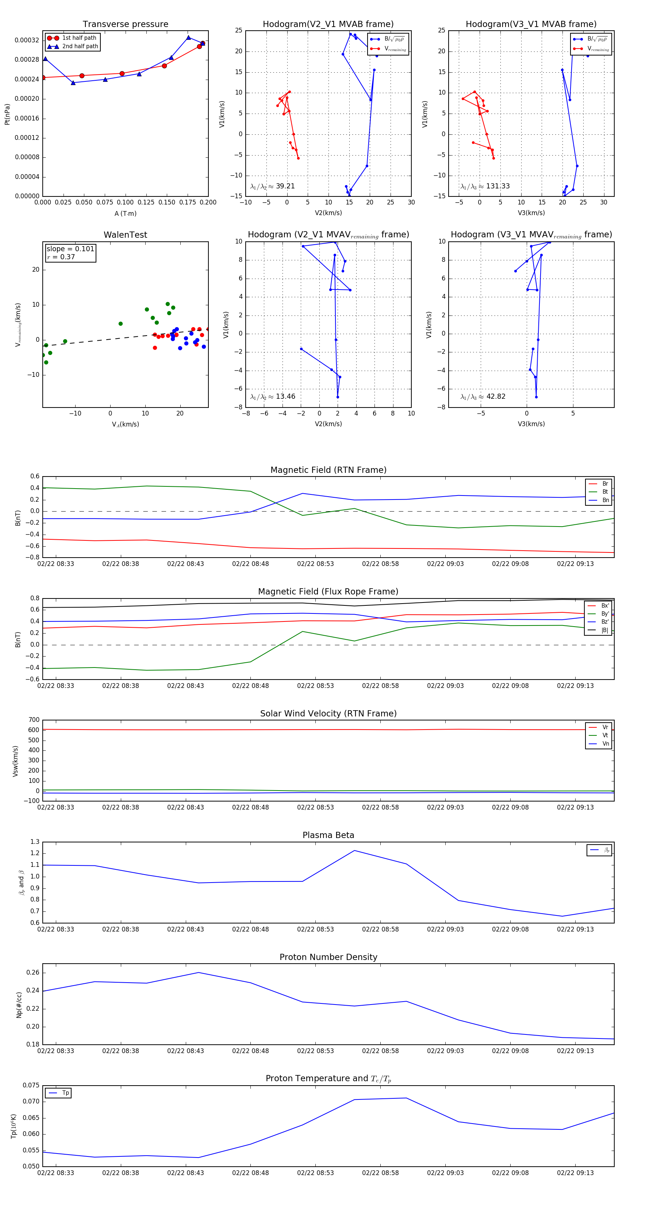This screenshot has width=657, height=1205.
Task: Click the plasma beta peak near 08:56
Action: pyautogui.click(x=354, y=850)
